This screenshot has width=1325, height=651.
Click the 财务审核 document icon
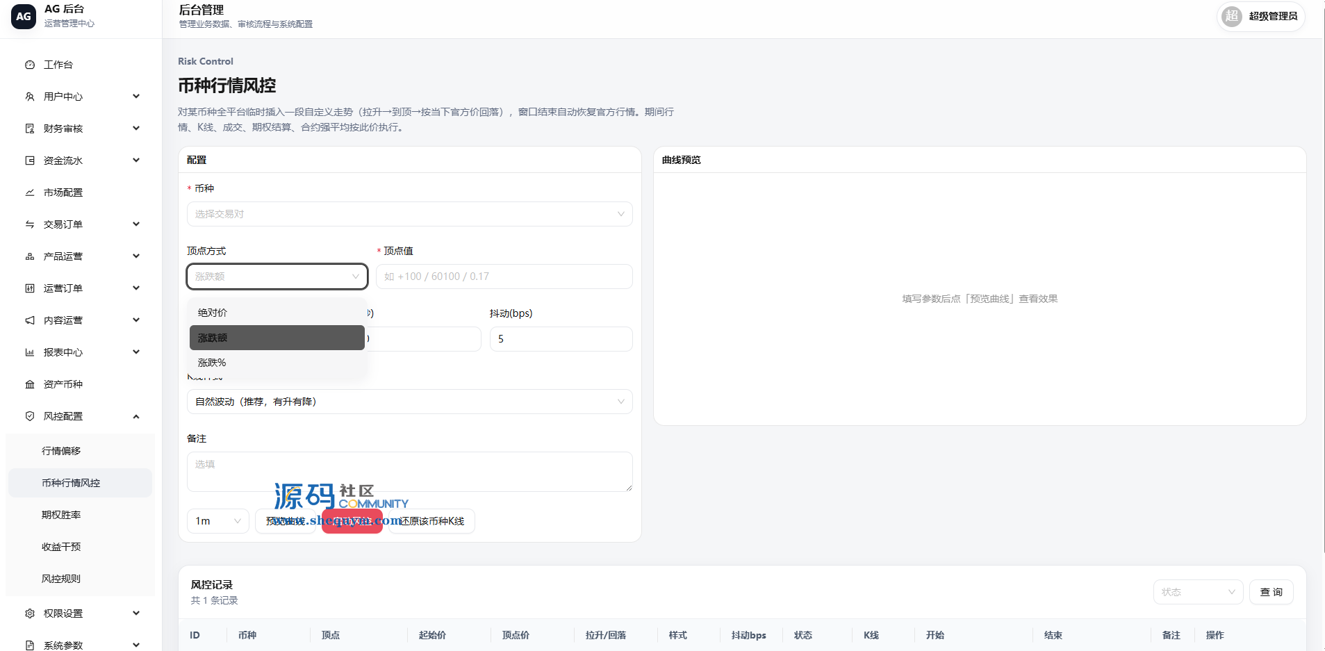point(30,129)
